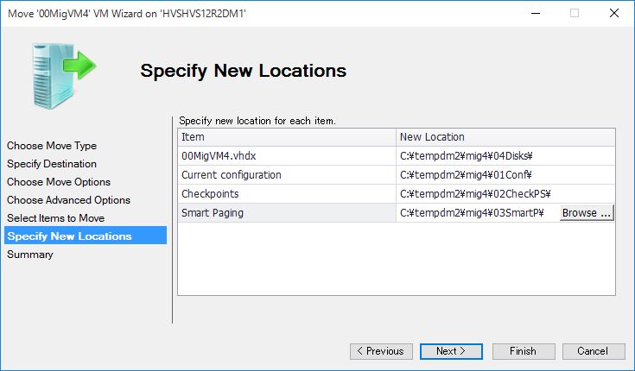Viewport: 635px width, 371px height.
Task: Click Finish to complete the wizard
Action: coord(524,351)
